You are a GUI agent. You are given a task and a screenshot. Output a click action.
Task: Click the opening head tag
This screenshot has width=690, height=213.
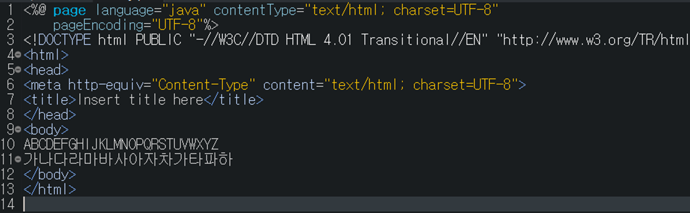click(x=46, y=70)
